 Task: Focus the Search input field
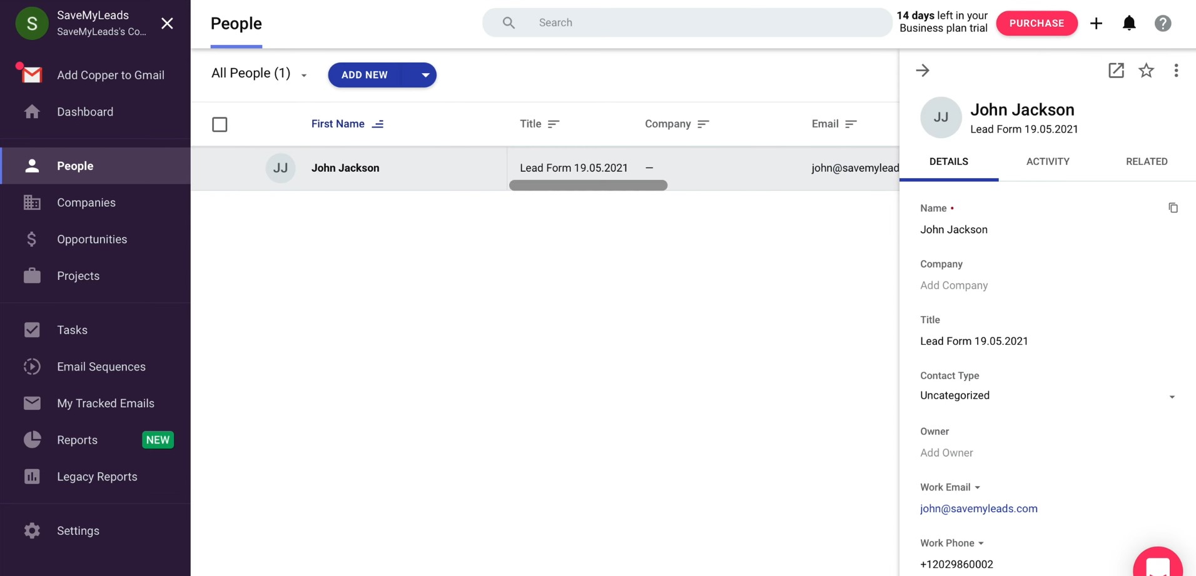(x=687, y=22)
